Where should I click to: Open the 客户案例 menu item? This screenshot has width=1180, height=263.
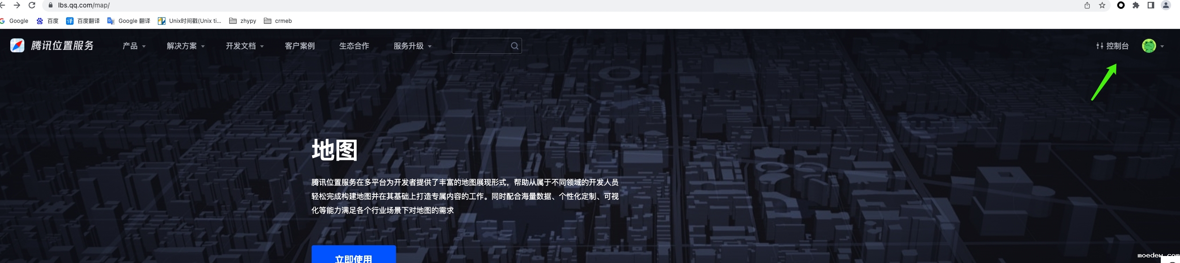point(299,46)
